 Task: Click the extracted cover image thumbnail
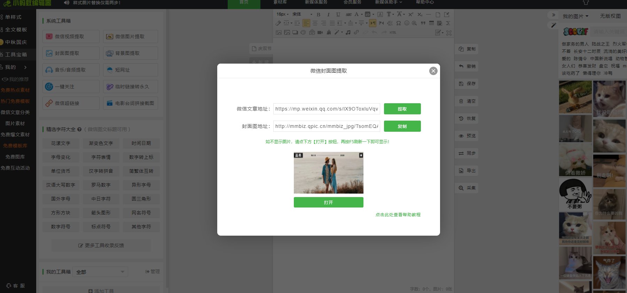tap(328, 173)
